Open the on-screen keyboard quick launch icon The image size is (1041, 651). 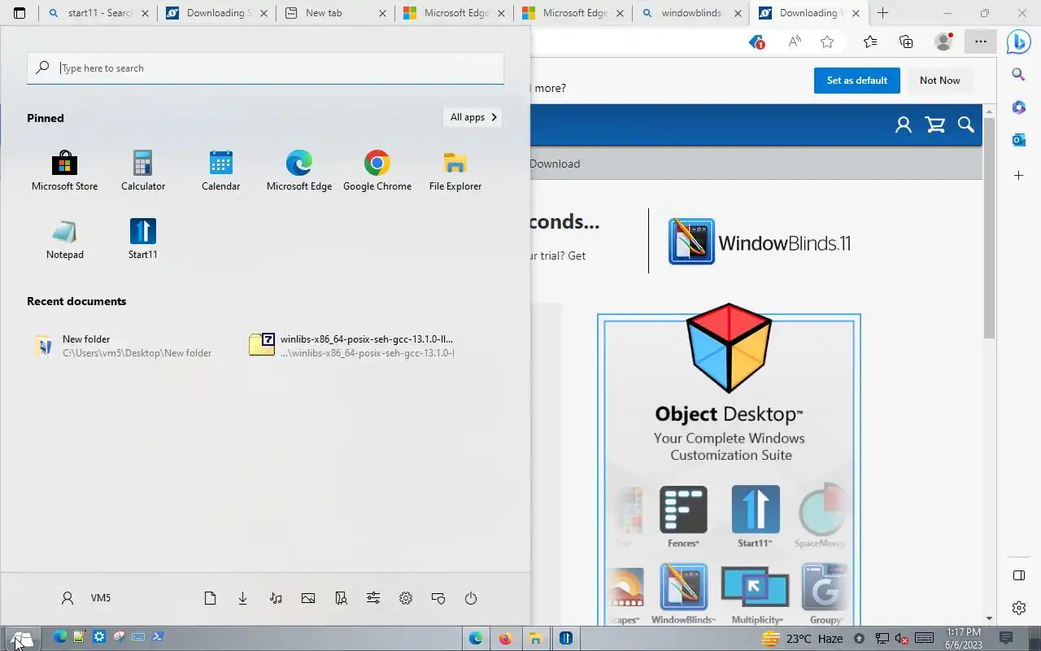point(138,637)
